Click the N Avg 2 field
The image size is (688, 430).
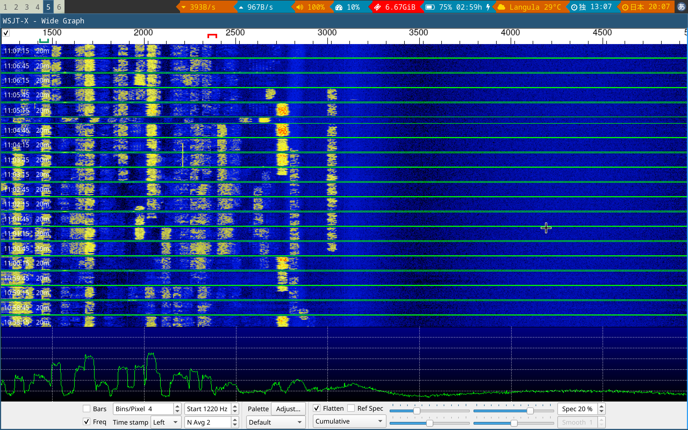208,422
